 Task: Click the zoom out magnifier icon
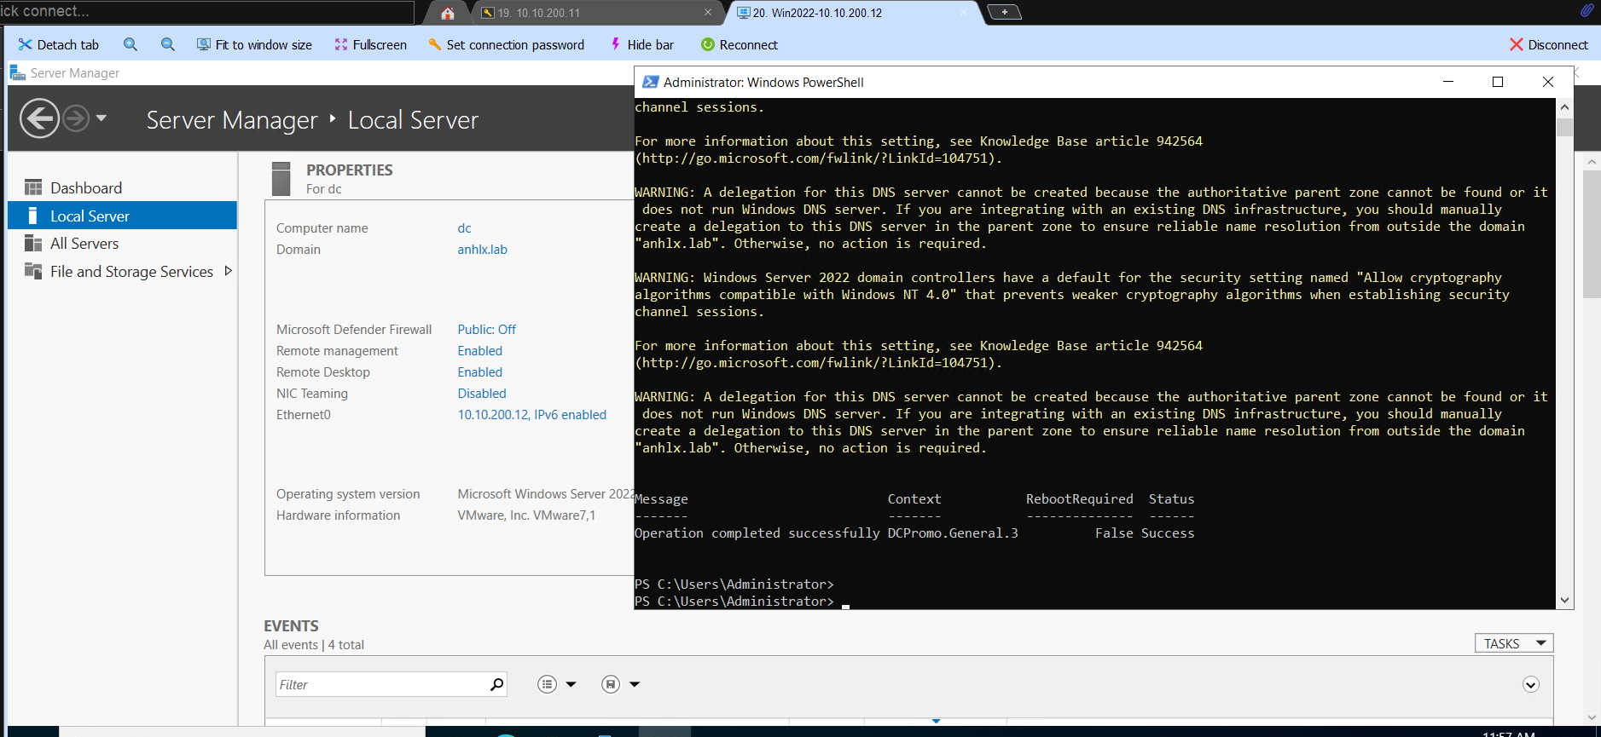[x=168, y=44]
